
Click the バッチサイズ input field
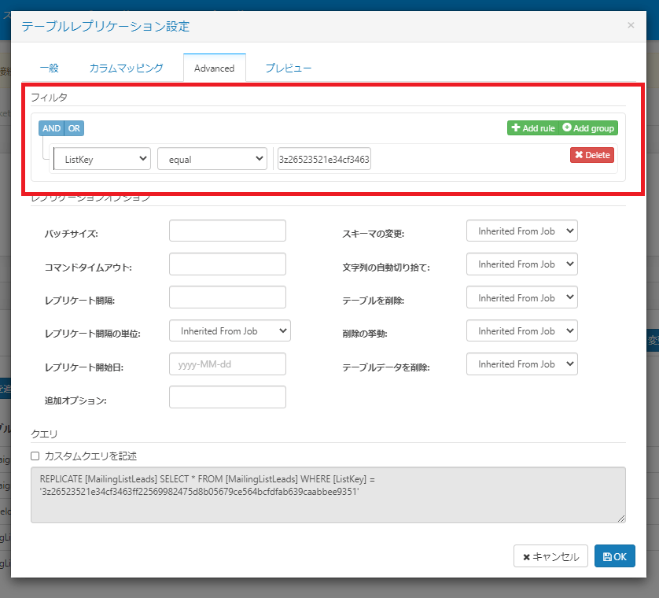[227, 231]
